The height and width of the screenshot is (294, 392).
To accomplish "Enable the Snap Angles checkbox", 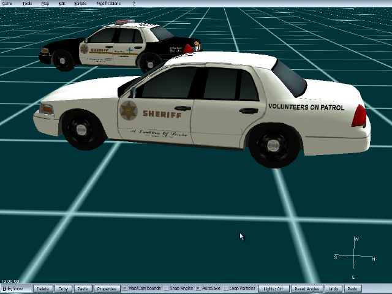I will [x=166, y=288].
